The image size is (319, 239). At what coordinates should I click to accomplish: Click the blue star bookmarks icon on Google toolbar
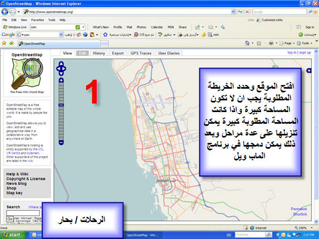(x=105, y=35)
